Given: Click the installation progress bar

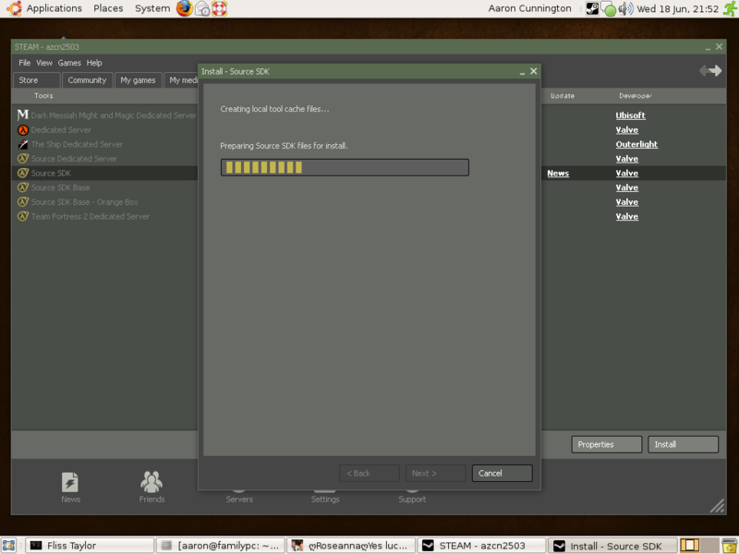Looking at the screenshot, I should pos(345,167).
